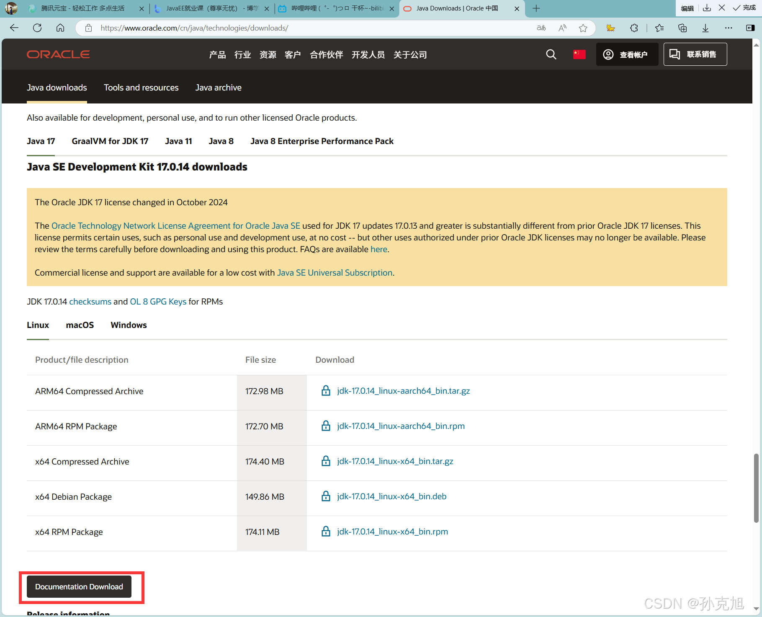Download jdk-17.0.14_linux-aarch64_bin.rpm
762x617 pixels.
coord(401,426)
